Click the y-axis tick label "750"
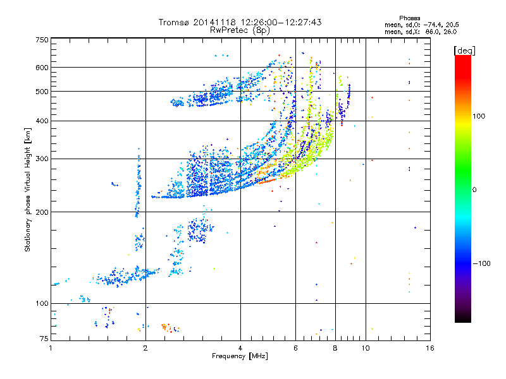This screenshot has width=506, height=379. pyautogui.click(x=42, y=40)
